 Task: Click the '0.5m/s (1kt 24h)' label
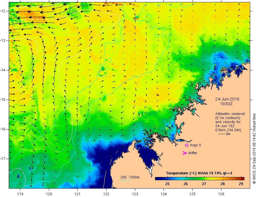pos(228,130)
